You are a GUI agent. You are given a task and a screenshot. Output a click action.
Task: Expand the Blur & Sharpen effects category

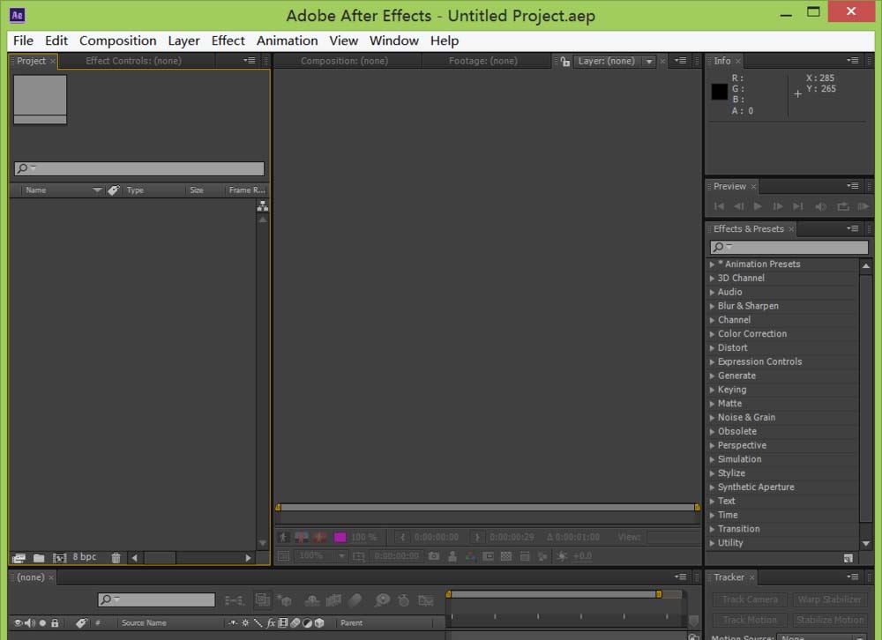pyautogui.click(x=712, y=306)
